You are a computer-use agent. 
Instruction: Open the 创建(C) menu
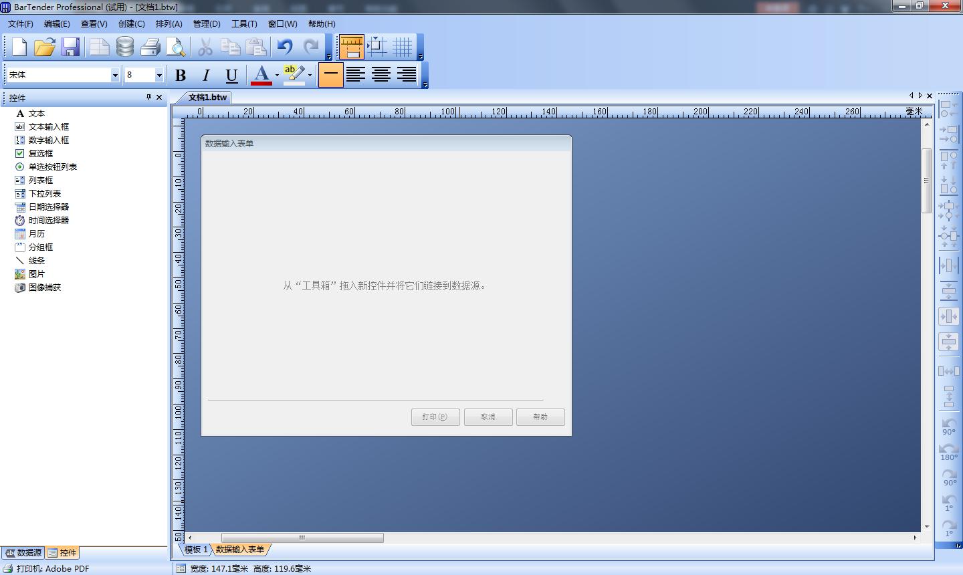(x=132, y=23)
